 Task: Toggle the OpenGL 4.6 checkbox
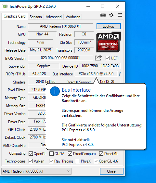click(96, 161)
